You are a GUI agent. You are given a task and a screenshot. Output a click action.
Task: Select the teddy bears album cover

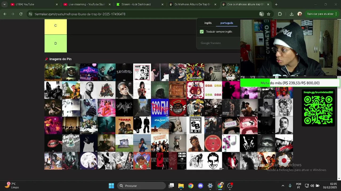pyautogui.click(x=177, y=125)
